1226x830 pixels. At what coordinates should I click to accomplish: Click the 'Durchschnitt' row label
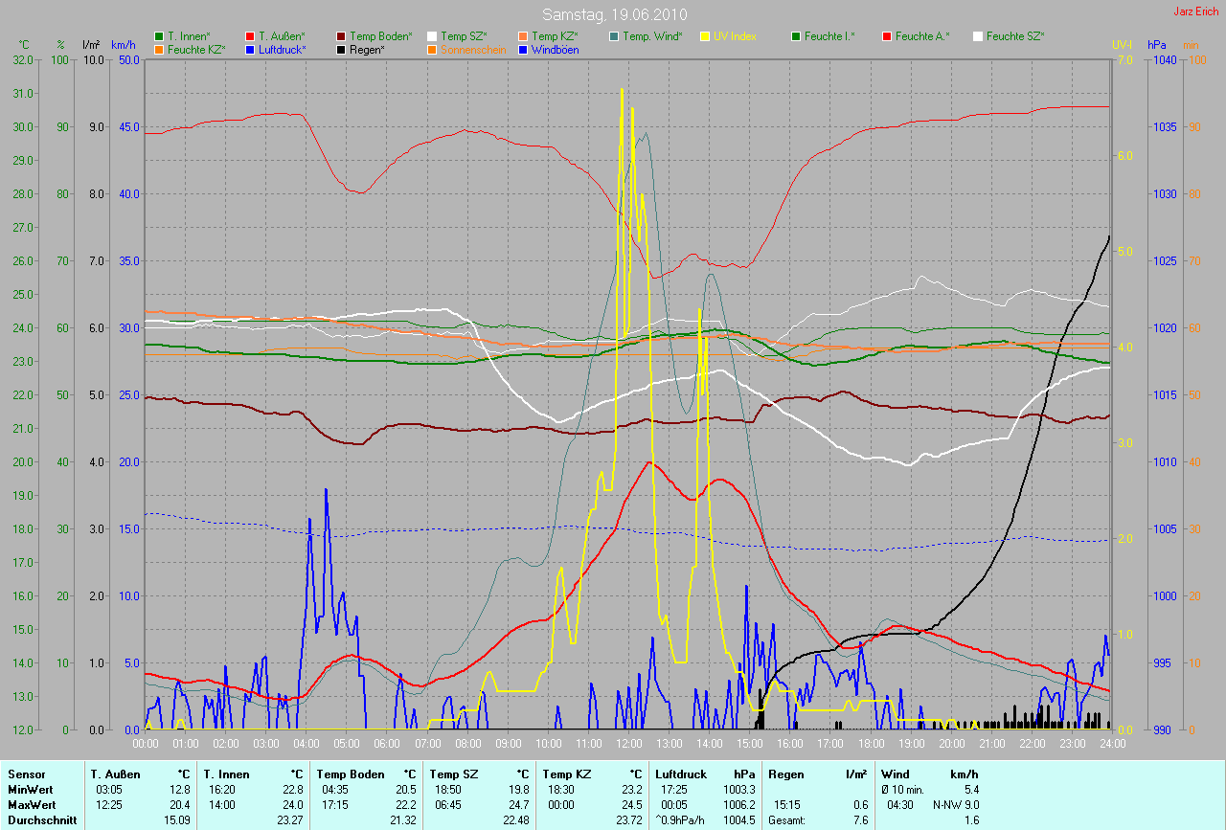click(41, 820)
